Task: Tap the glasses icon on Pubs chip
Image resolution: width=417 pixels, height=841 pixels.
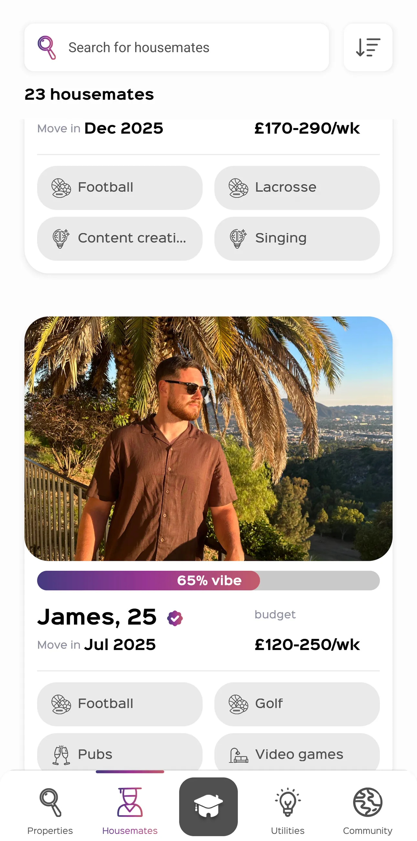Action: pos(61,755)
